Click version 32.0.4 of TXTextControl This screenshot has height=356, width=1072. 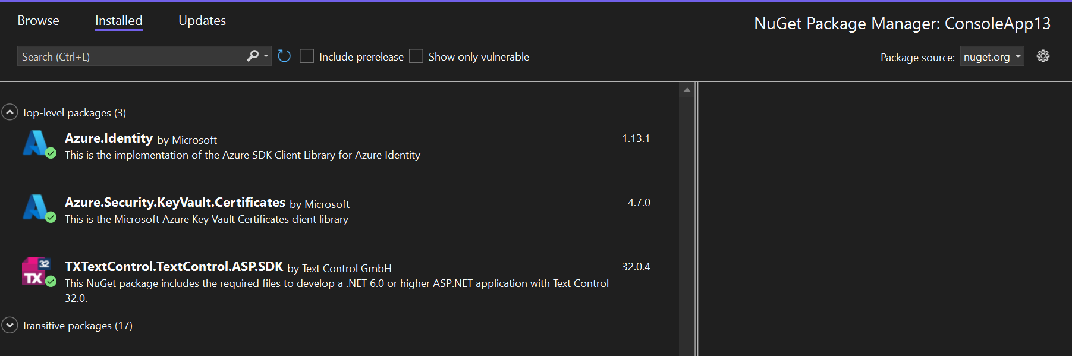[x=636, y=267]
